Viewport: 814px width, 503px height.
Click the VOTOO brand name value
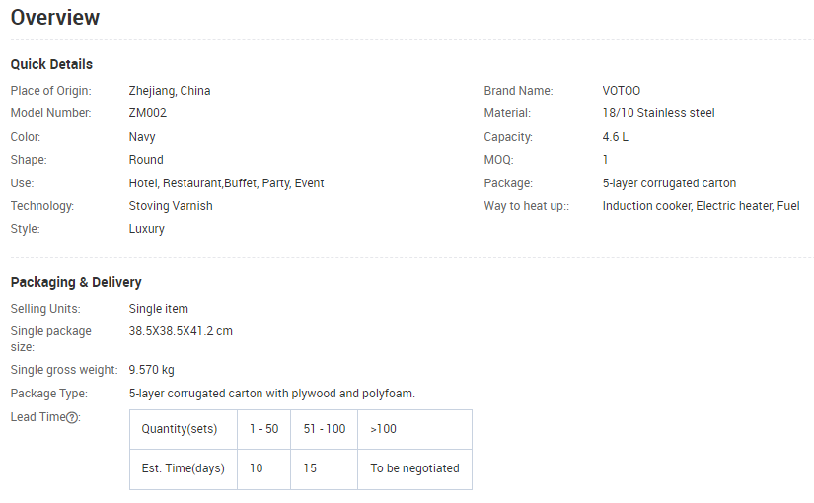621,91
